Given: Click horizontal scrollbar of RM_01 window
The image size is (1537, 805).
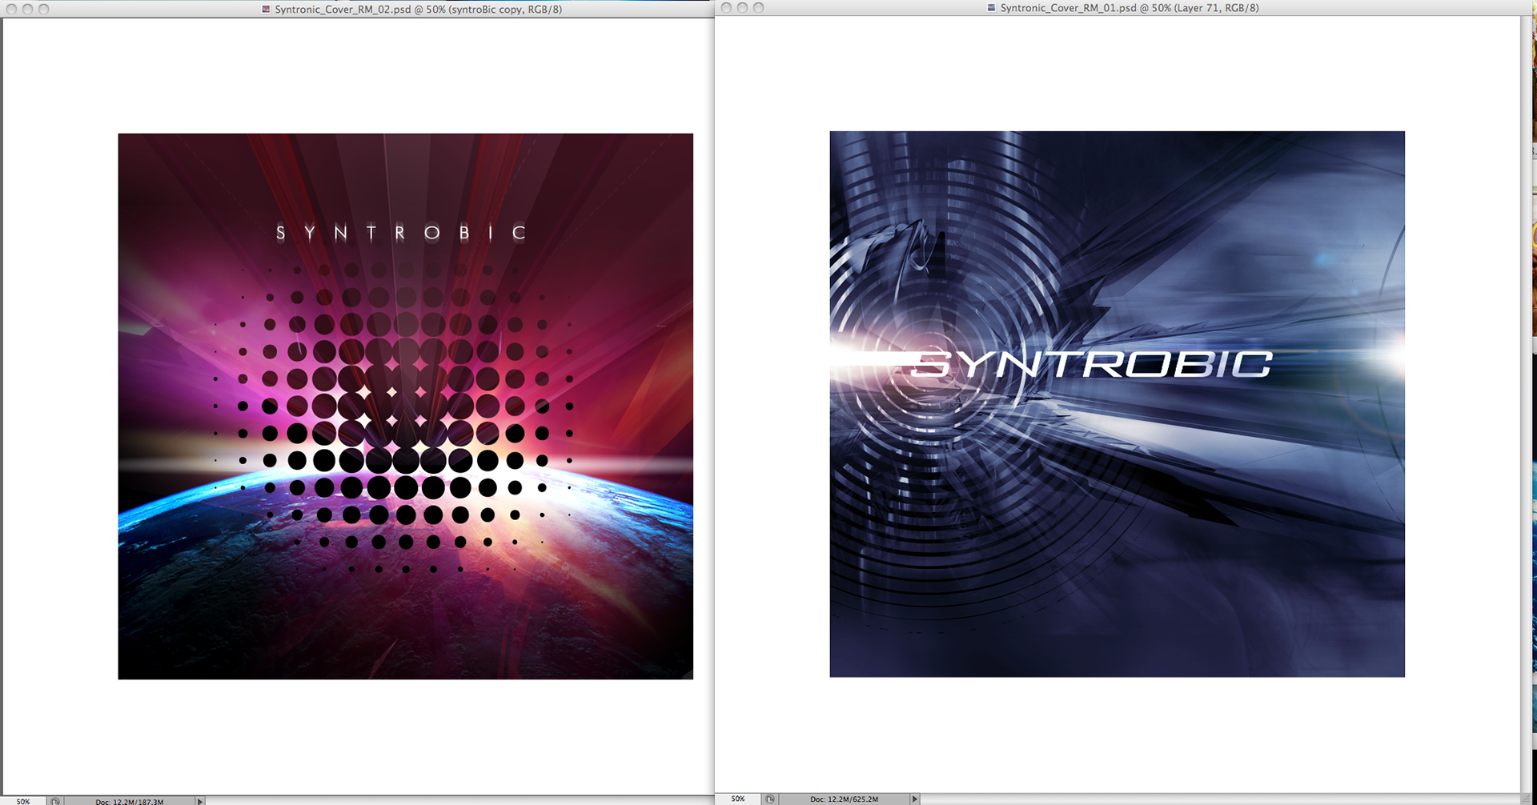Looking at the screenshot, I should point(1220,799).
